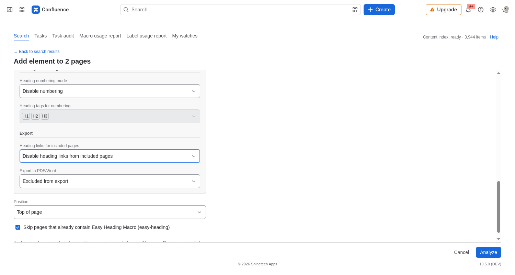Open the notifications bell
The image size is (515, 275).
coord(468,10)
